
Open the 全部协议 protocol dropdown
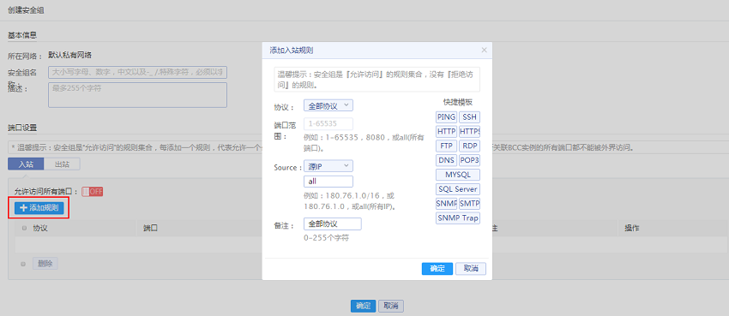(328, 105)
